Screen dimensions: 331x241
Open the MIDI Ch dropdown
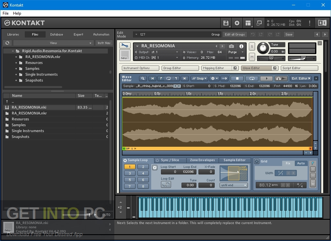coord(157,58)
